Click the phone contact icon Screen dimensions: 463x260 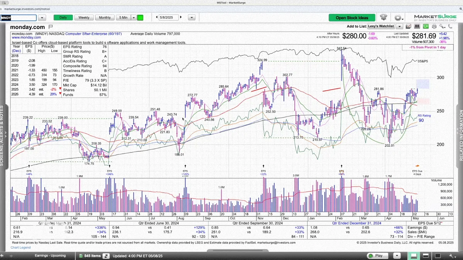[450, 27]
